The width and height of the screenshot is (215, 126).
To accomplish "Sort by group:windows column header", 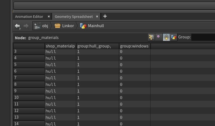I will [x=135, y=46].
